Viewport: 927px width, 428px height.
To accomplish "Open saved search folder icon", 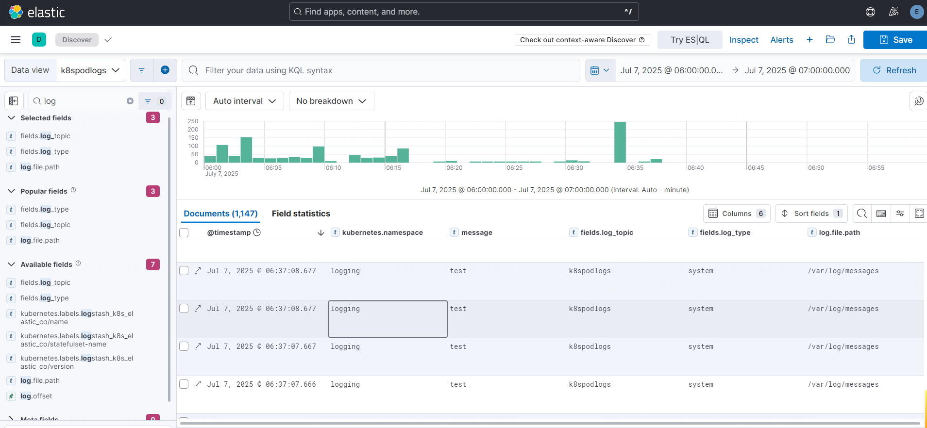I will click(x=830, y=40).
